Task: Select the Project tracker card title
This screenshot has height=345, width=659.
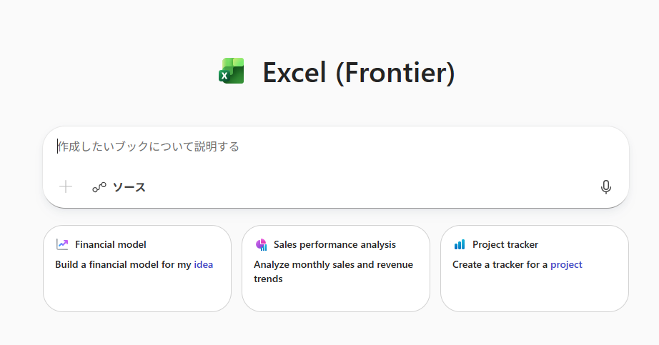Action: 505,244
